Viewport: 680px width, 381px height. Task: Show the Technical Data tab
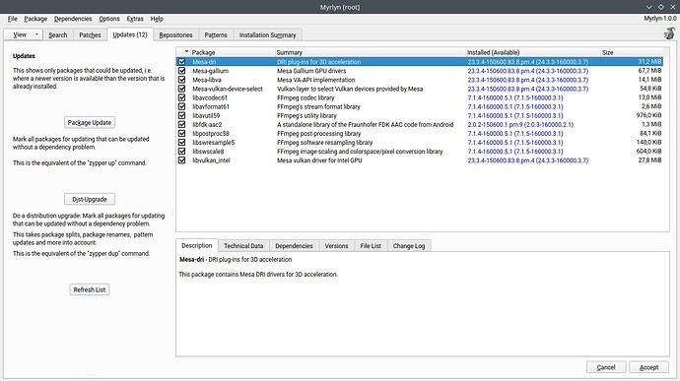tap(243, 246)
